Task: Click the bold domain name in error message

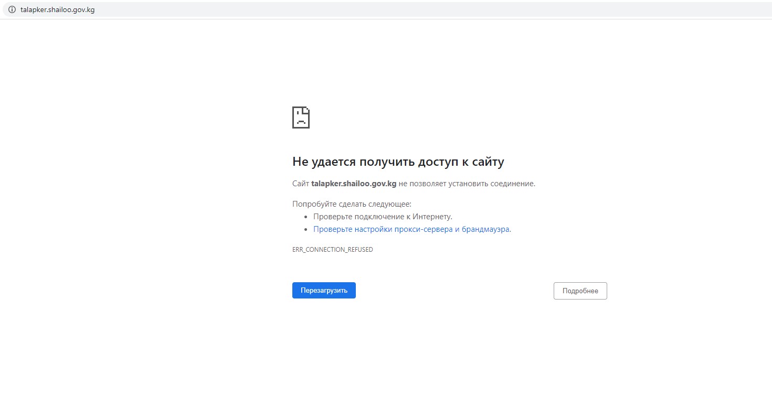Action: [x=353, y=184]
